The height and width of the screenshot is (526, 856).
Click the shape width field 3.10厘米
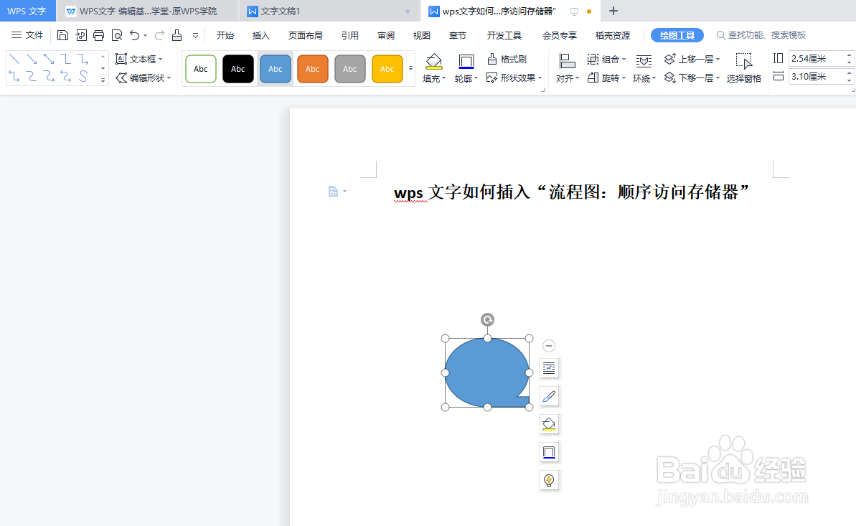[x=817, y=77]
